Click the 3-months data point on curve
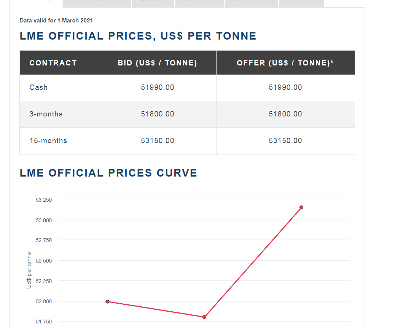Screen dimensions: 403x328 [x=204, y=317]
